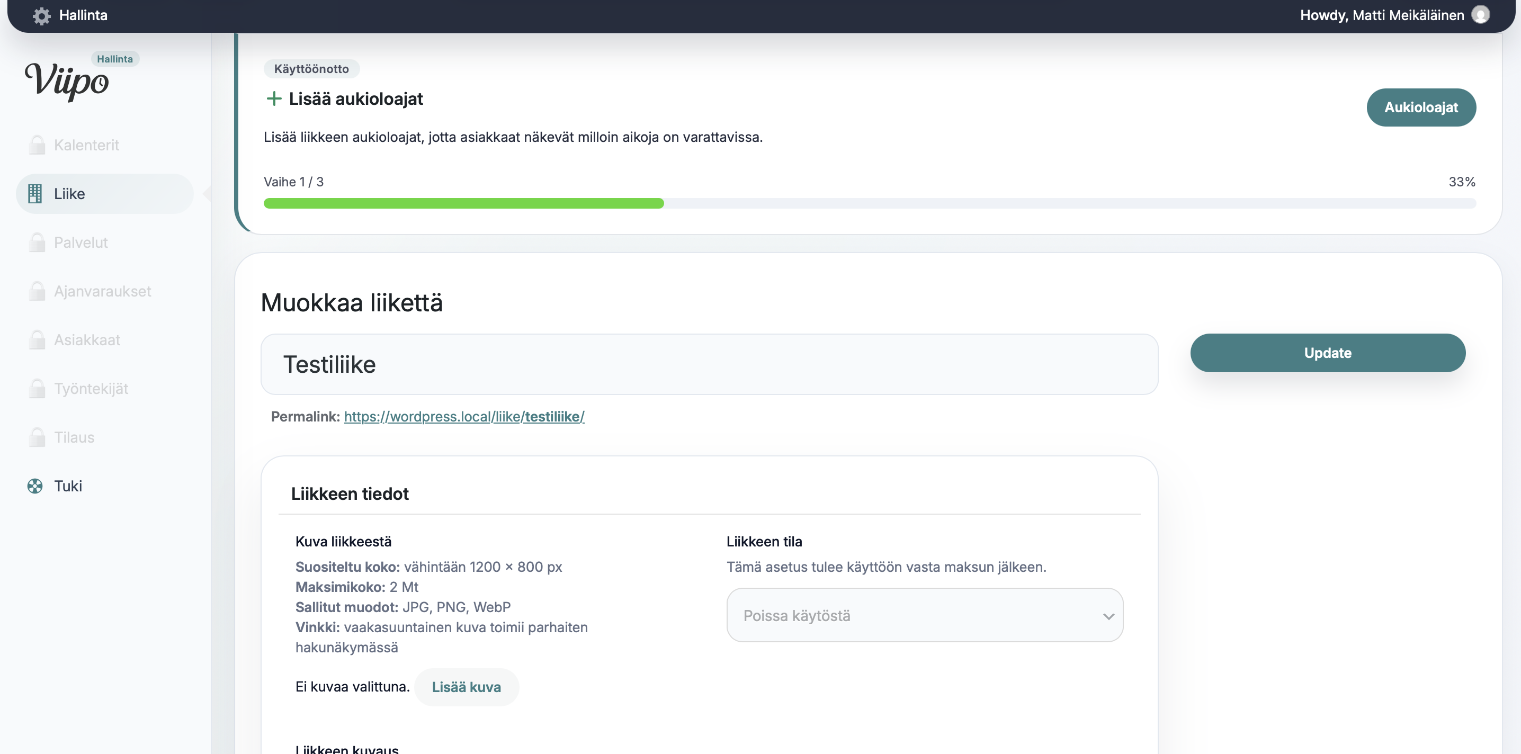Click the Maksimikoko: 2 Mt text
Viewport: 1521px width, 754px height.
tap(356, 587)
